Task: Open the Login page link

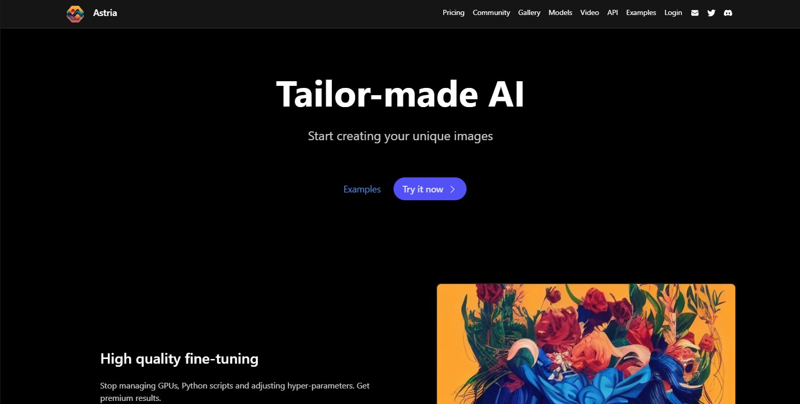Action: coord(673,13)
